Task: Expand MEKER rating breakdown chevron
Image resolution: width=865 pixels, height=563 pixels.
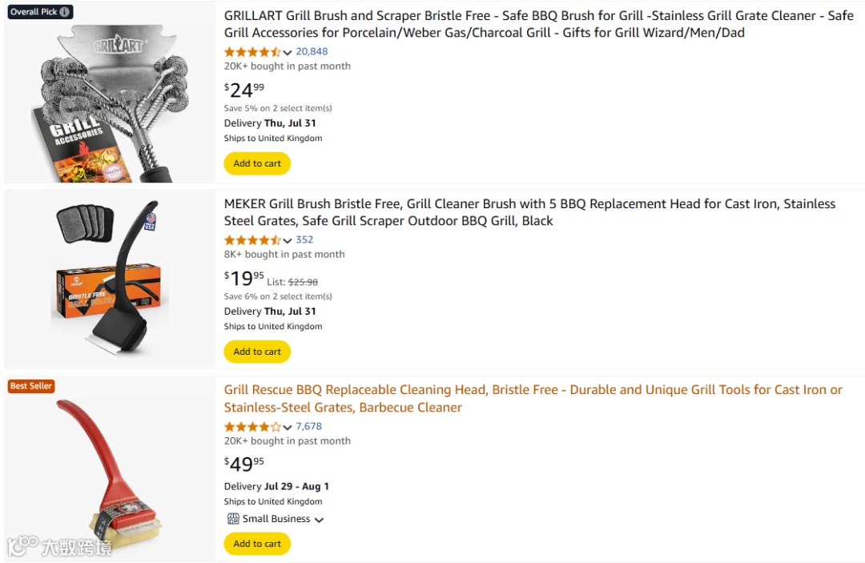Action: [x=288, y=241]
